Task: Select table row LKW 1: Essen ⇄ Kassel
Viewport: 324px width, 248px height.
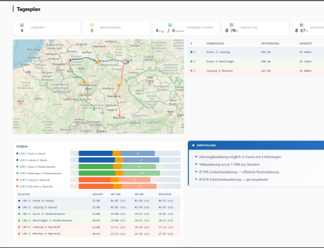Action: pos(98,201)
